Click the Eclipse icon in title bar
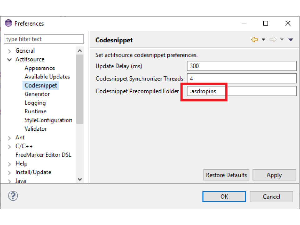 click(8, 23)
